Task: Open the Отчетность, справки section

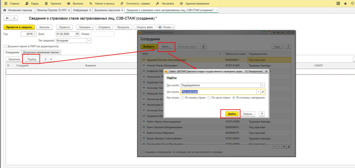Action: point(135,4)
